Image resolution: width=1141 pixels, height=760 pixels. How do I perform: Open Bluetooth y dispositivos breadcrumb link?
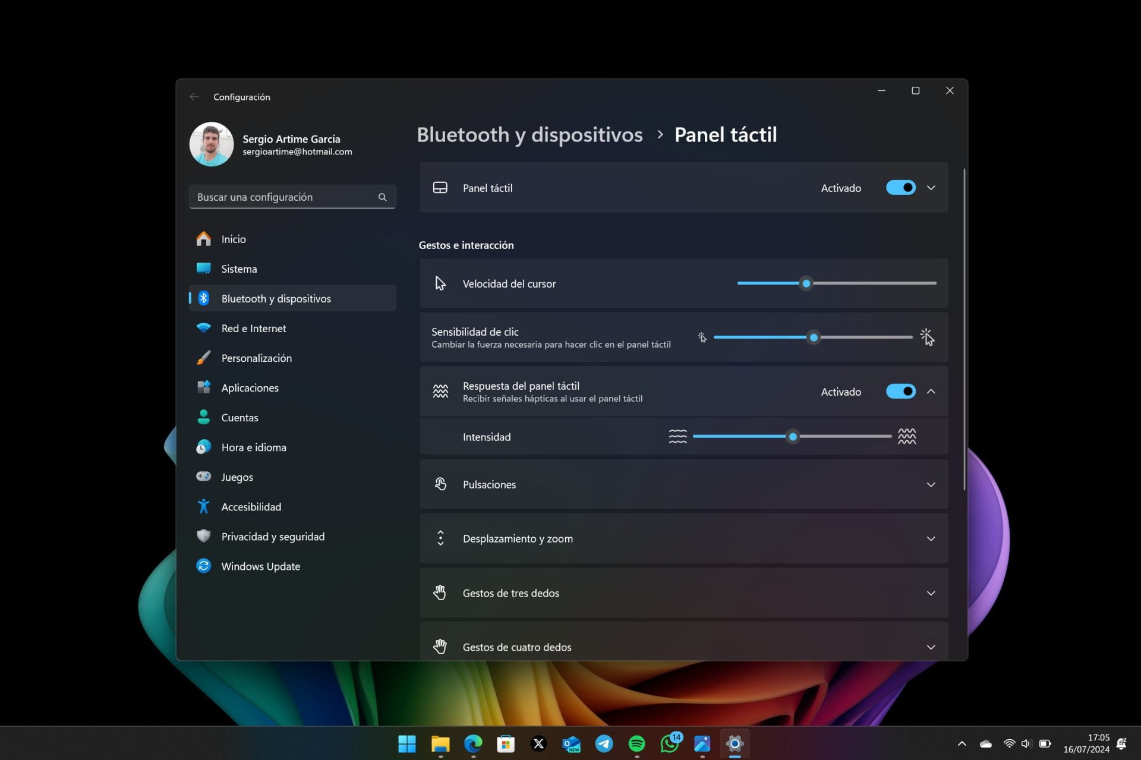529,135
